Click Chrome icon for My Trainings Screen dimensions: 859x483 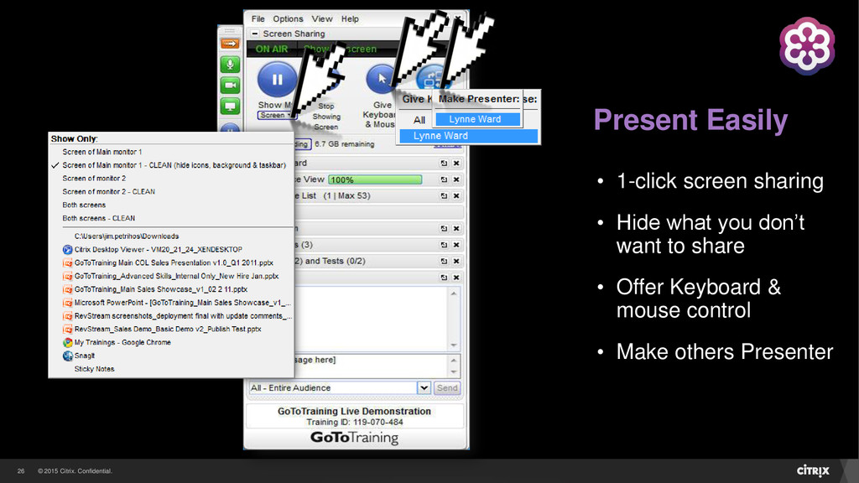67,342
